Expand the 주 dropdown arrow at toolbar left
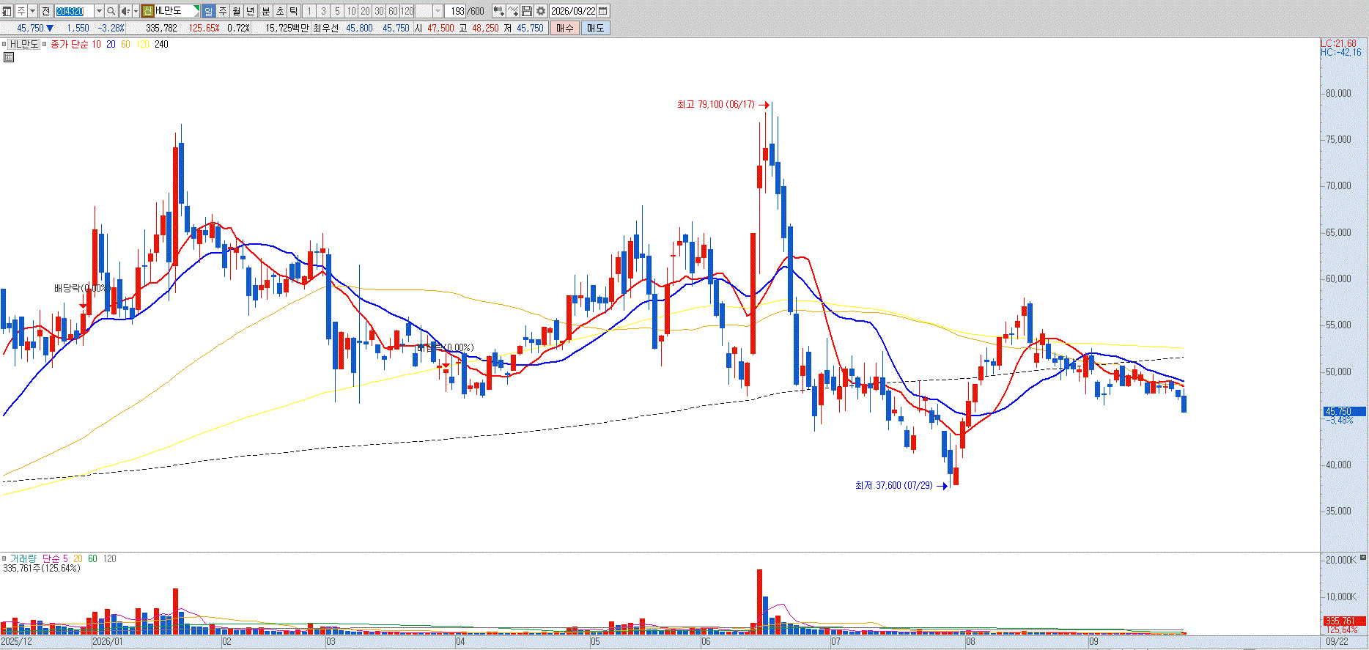The height and width of the screenshot is (650, 1369). pyautogui.click(x=32, y=11)
